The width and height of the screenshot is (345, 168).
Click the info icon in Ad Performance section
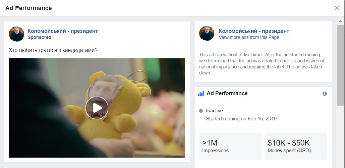click(x=325, y=94)
